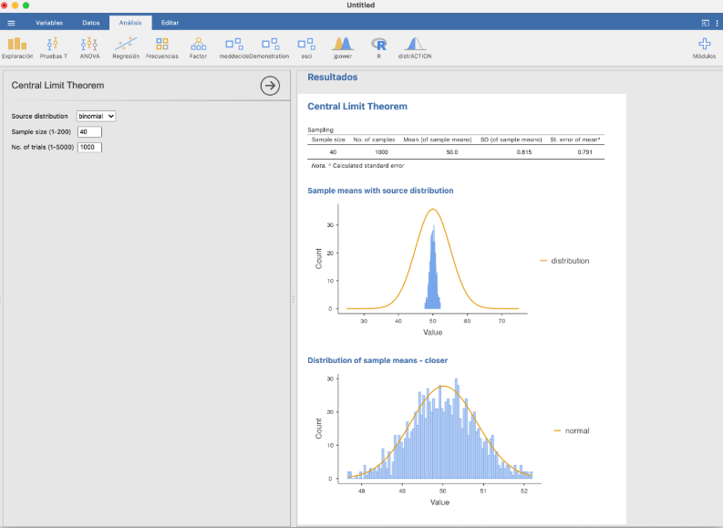Image resolution: width=723 pixels, height=528 pixels.
Task: Click the 'Sample size' column header
Action: pyautogui.click(x=328, y=140)
